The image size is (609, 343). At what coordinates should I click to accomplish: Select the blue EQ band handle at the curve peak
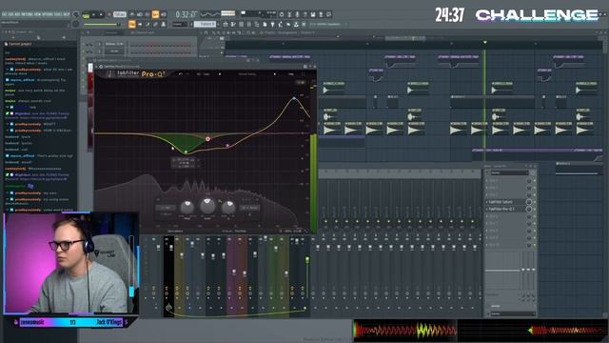click(x=294, y=98)
